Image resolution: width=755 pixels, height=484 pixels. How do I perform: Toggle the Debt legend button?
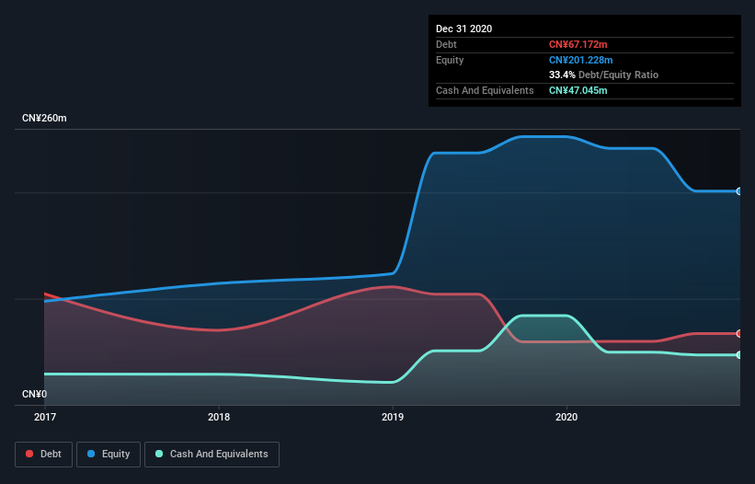tap(44, 455)
